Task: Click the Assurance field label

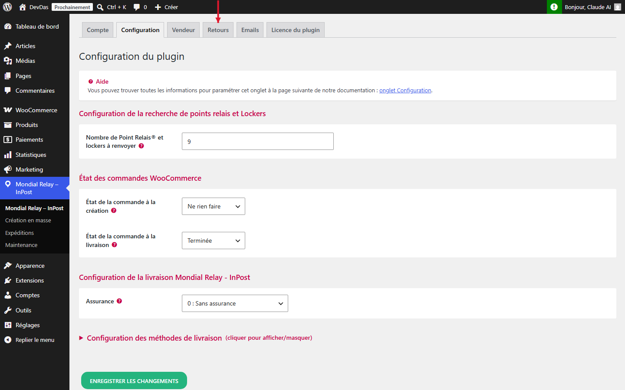Action: (x=100, y=301)
